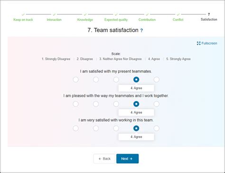Screen dimensions: 225x173
Task: Click the checkmark above Expected quality
Action: coord(116,15)
